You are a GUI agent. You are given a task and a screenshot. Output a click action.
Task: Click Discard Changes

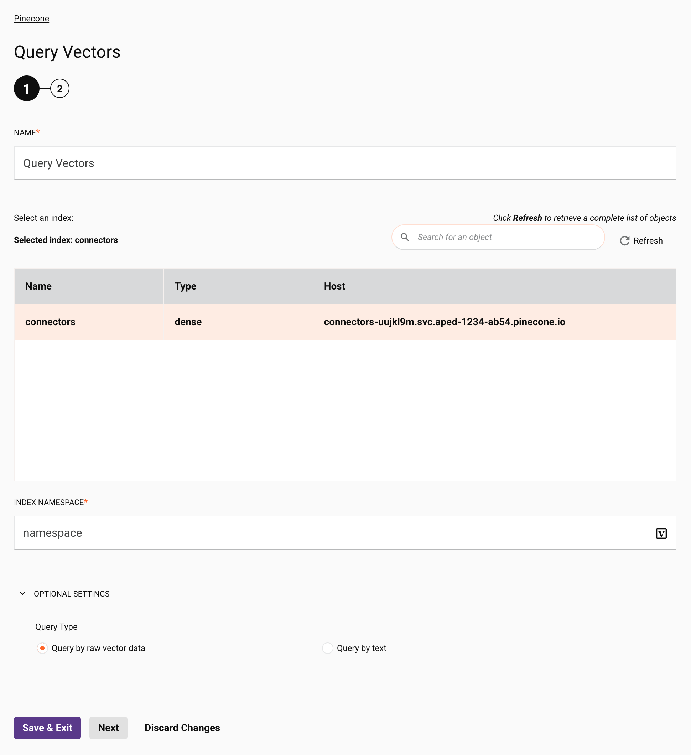click(x=182, y=728)
